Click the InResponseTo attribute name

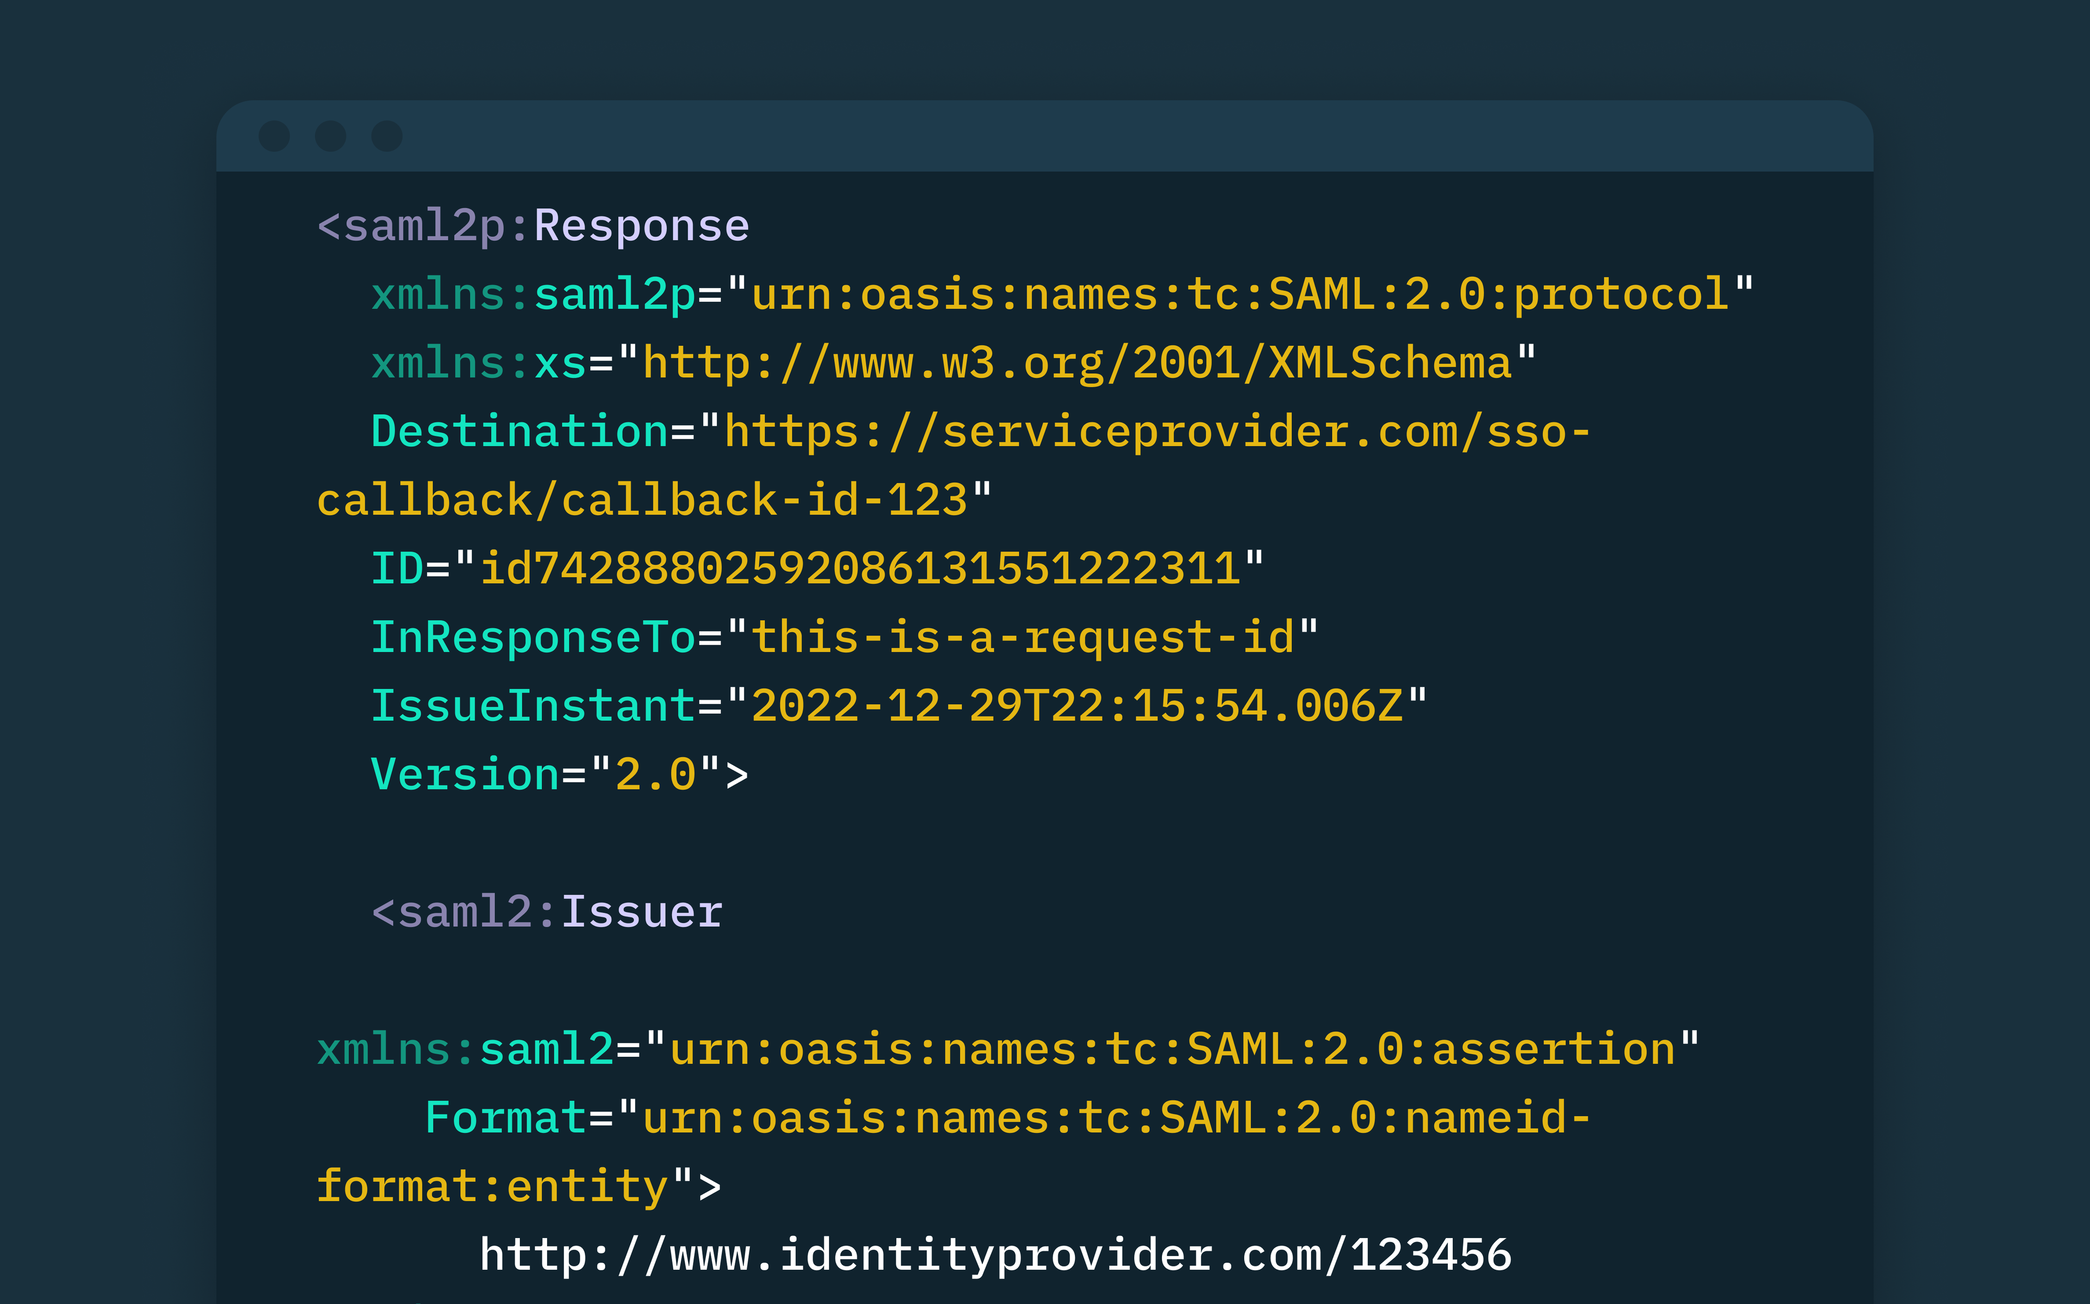[533, 638]
